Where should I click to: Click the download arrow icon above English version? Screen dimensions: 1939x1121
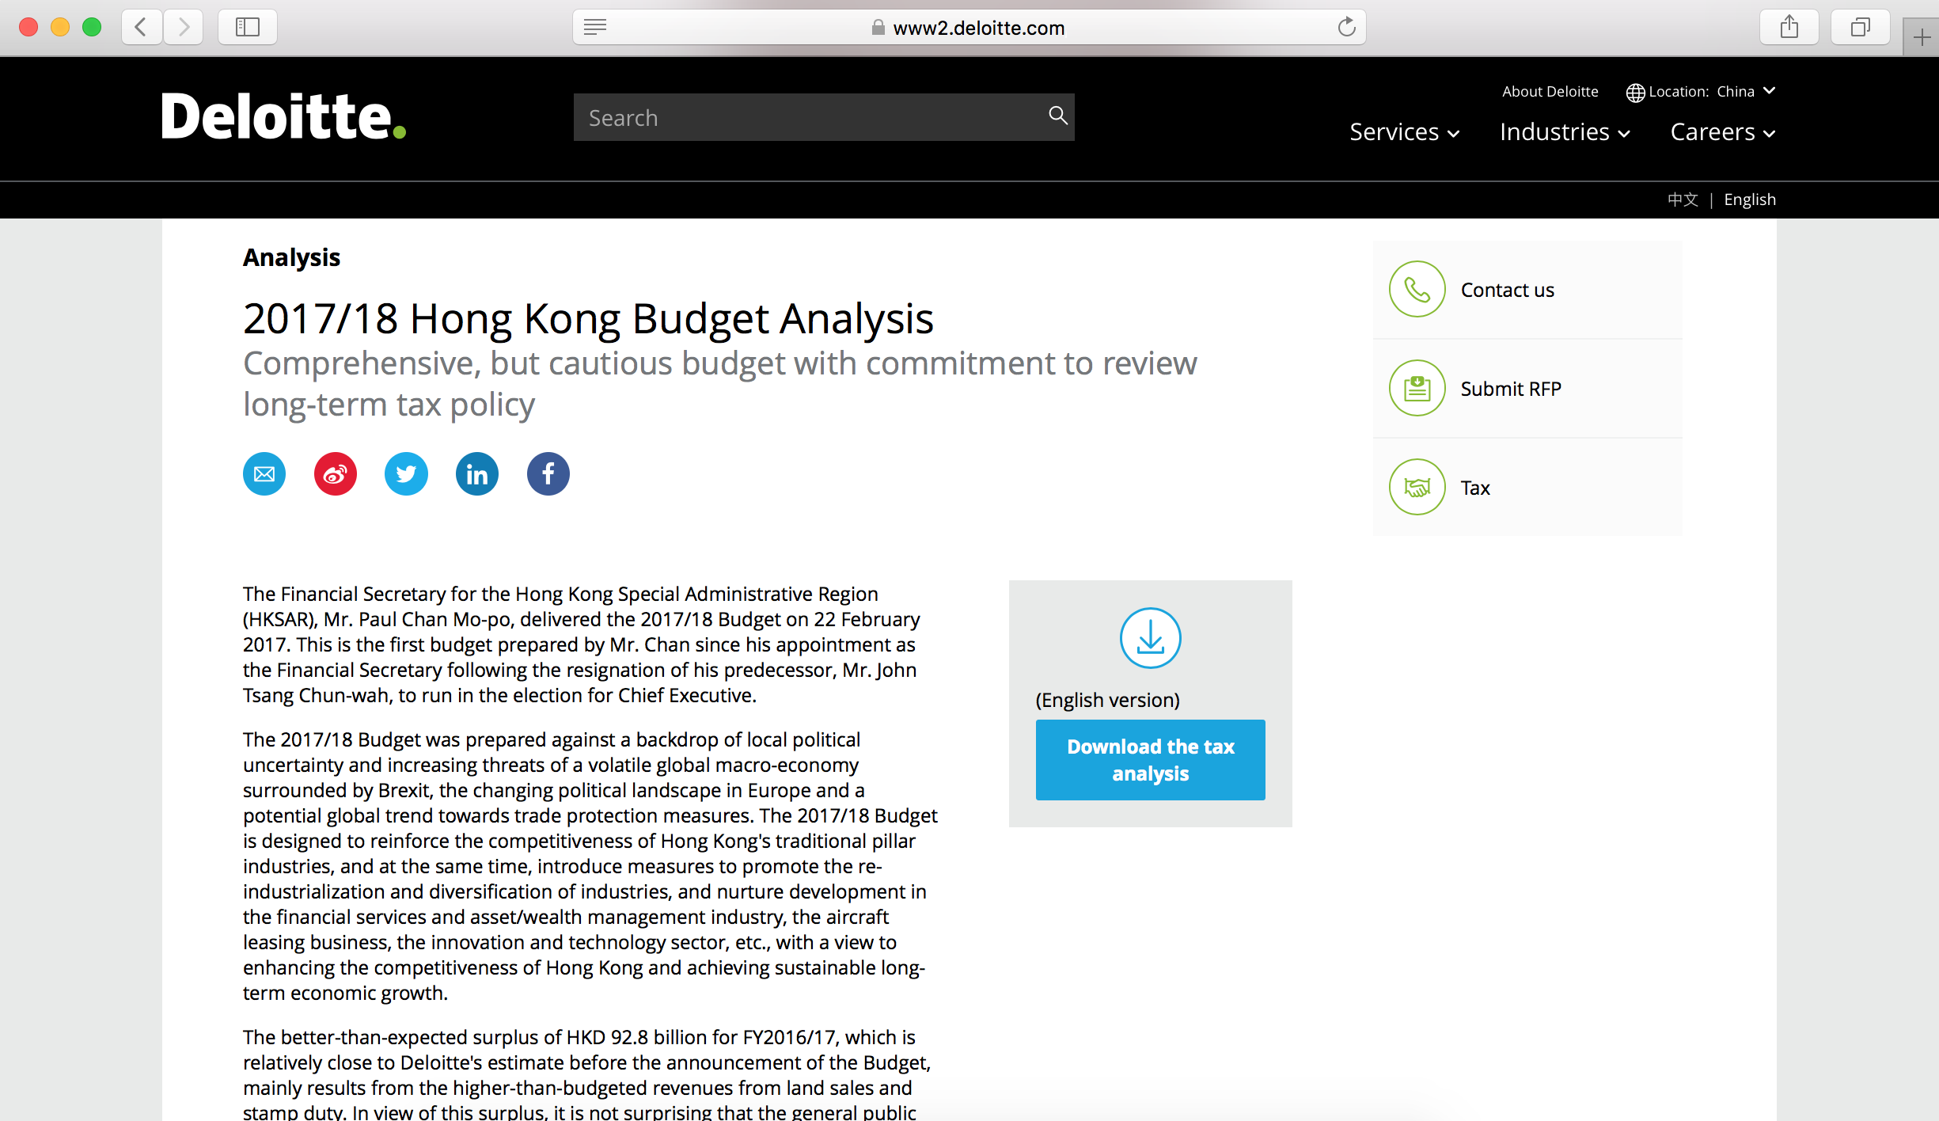1150,638
